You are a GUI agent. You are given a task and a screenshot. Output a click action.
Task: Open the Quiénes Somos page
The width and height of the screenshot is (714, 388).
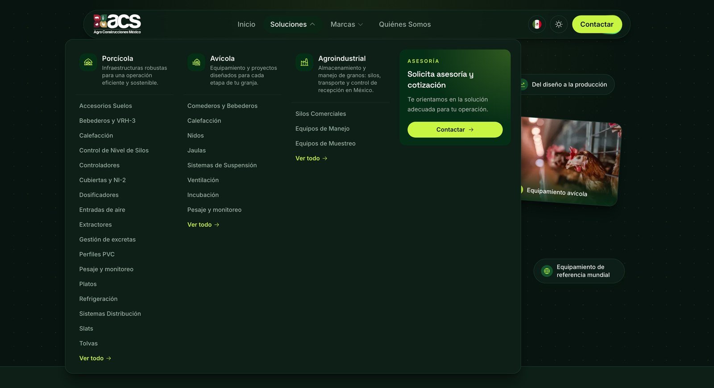(405, 24)
